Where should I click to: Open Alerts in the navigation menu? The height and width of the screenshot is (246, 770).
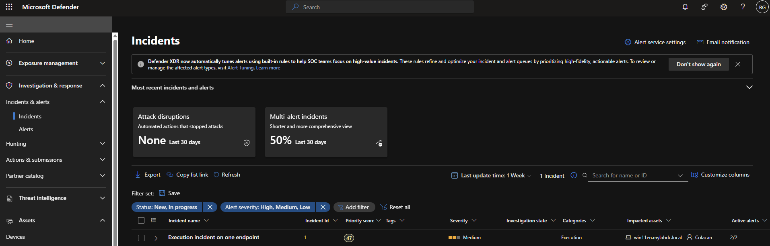[x=26, y=129]
